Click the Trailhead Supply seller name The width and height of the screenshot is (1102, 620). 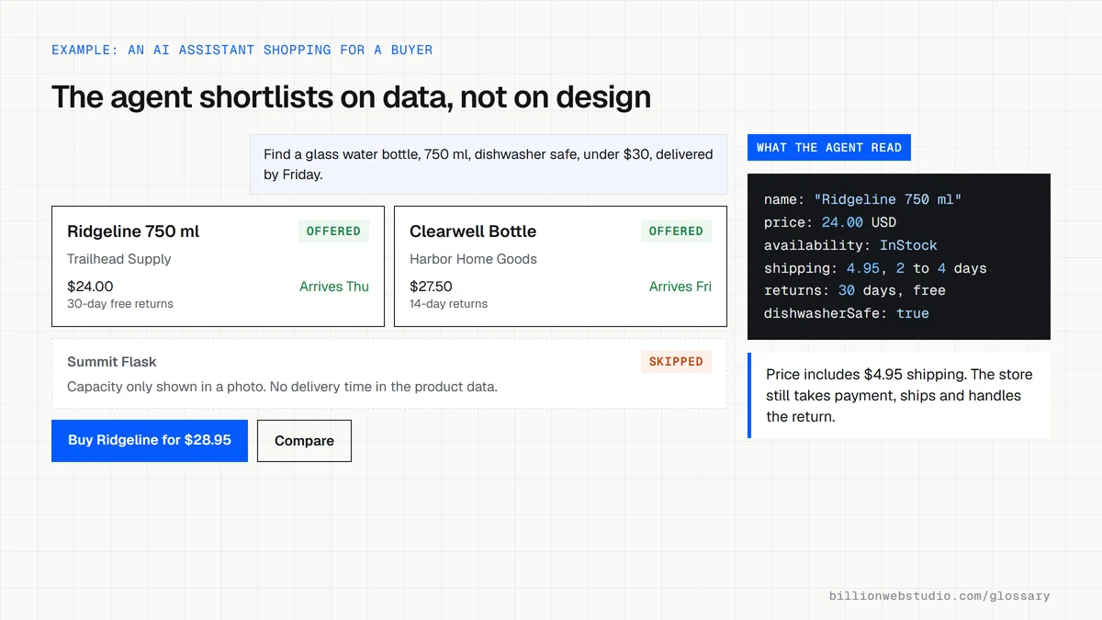point(119,259)
